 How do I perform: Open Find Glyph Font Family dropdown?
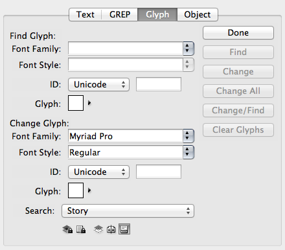[131, 49]
